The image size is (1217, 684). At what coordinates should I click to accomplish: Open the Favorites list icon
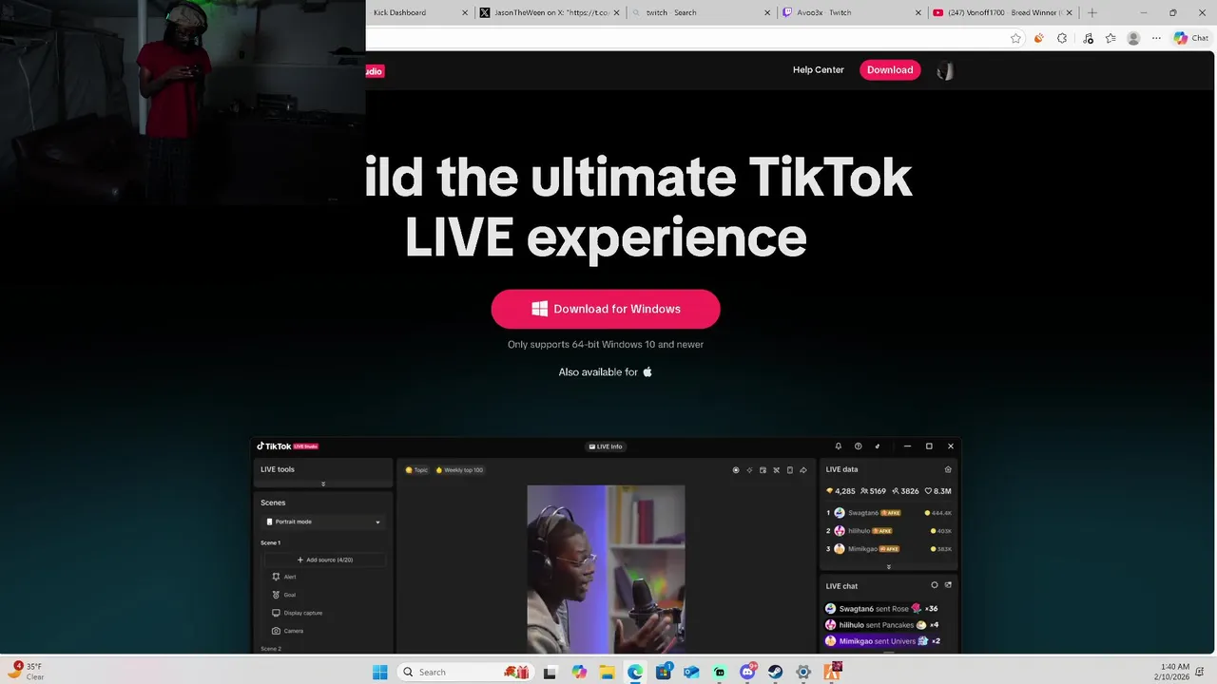coord(1111,38)
